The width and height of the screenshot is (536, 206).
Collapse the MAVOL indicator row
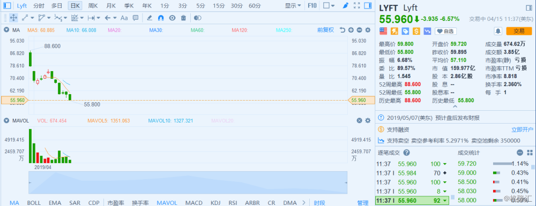click(6, 120)
